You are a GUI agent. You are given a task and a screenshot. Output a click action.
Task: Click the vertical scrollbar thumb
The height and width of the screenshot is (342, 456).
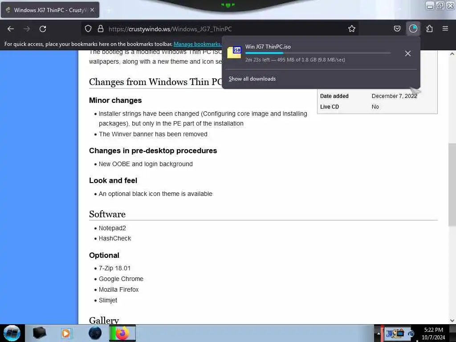pos(452,185)
